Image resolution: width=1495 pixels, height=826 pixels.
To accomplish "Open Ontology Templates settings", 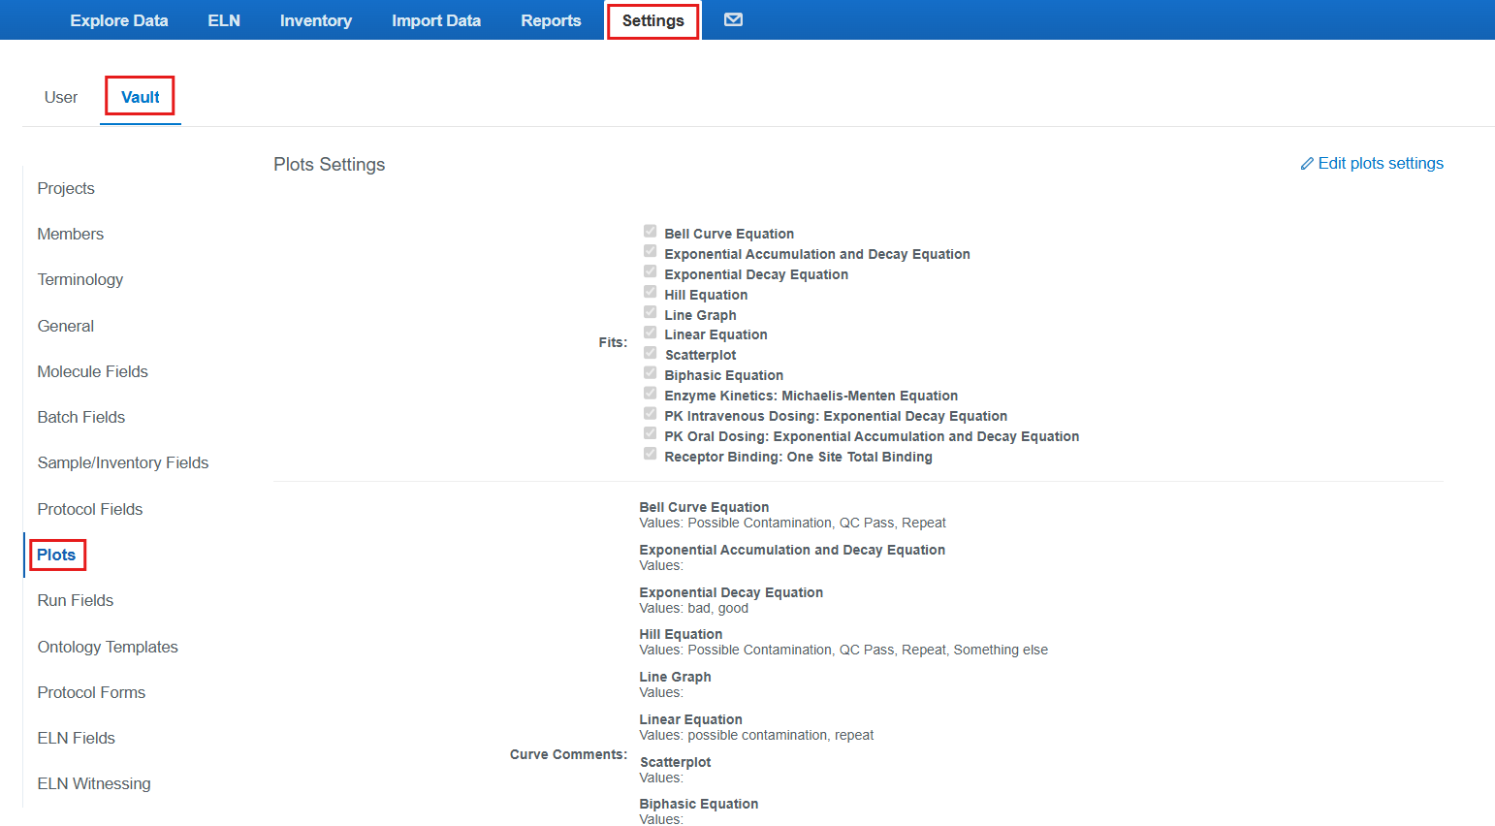I will click(108, 647).
